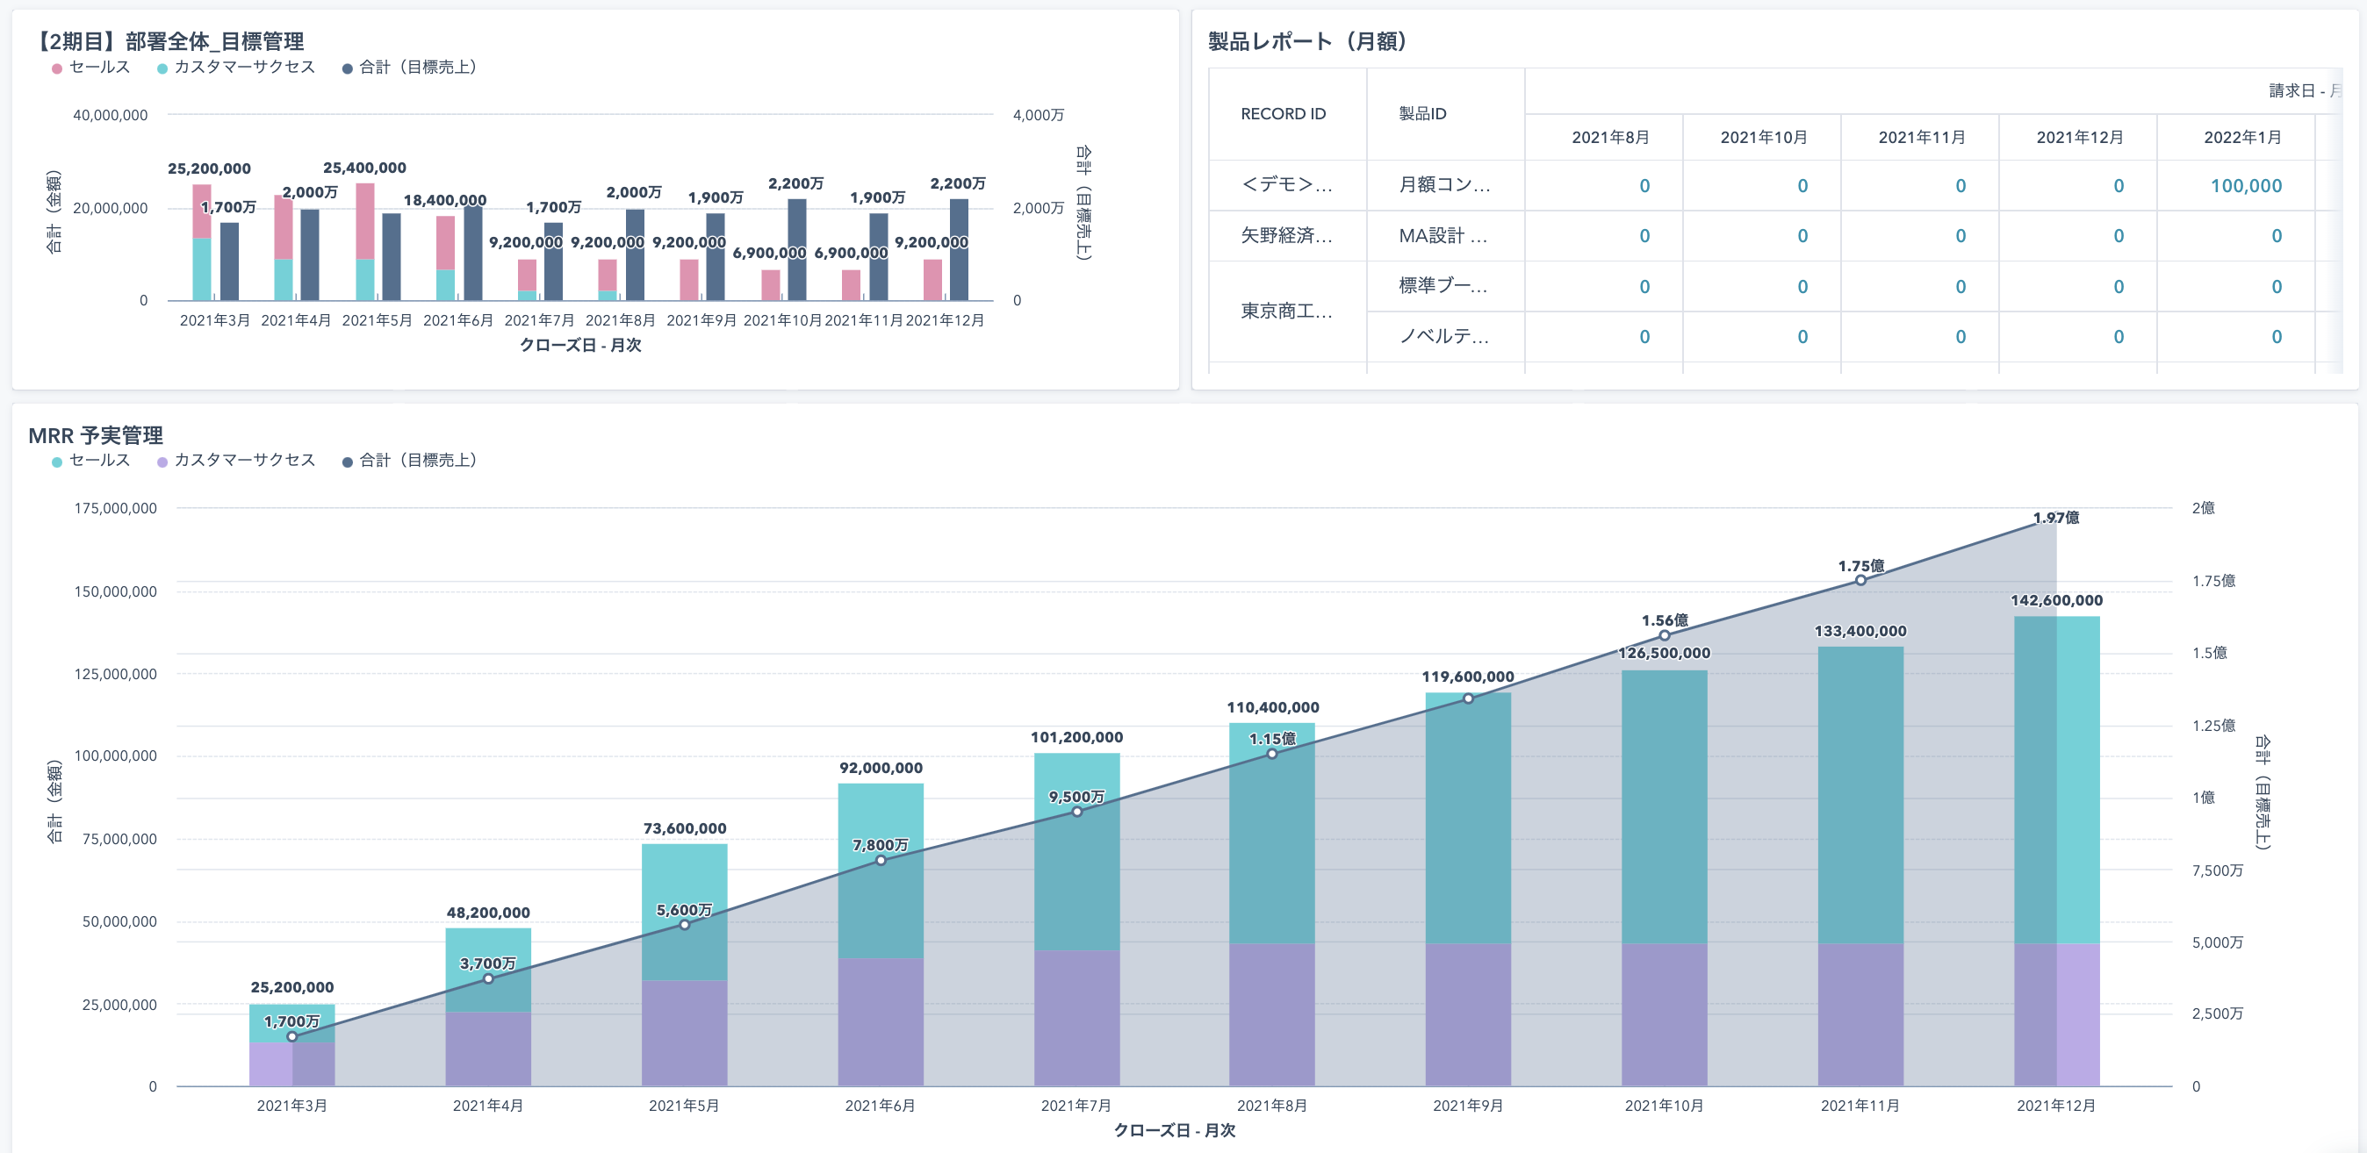Click the 6,900,000 bar for 2021年11月 in top chart

coord(852,284)
